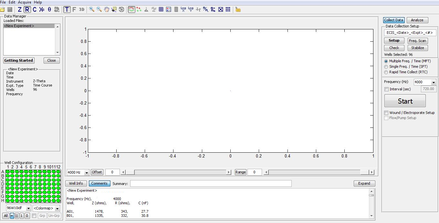Open the Acquire menu
439x223 pixels.
click(x=25, y=2)
